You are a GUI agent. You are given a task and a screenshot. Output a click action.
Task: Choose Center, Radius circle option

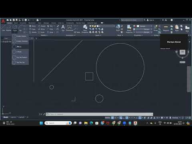pyautogui.click(x=20, y=36)
